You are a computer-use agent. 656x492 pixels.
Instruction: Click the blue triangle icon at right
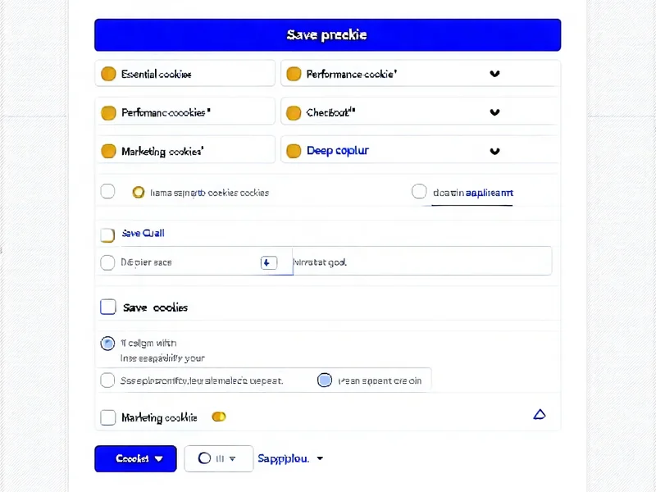[x=539, y=415]
